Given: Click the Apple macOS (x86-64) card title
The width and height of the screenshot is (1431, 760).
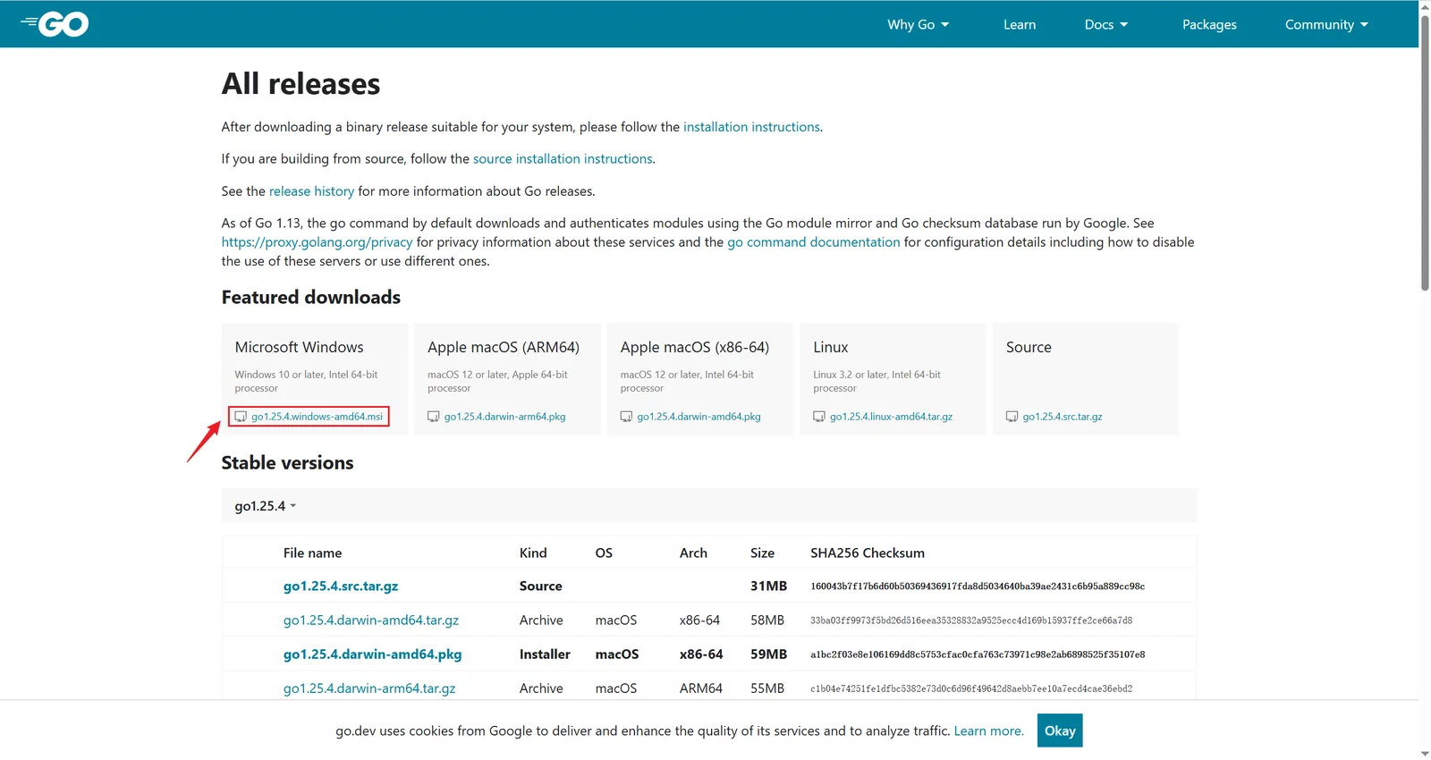Looking at the screenshot, I should (695, 347).
